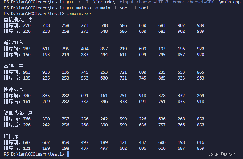Click 989 in 直接插入排序 排序前 row

click(200, 25)
